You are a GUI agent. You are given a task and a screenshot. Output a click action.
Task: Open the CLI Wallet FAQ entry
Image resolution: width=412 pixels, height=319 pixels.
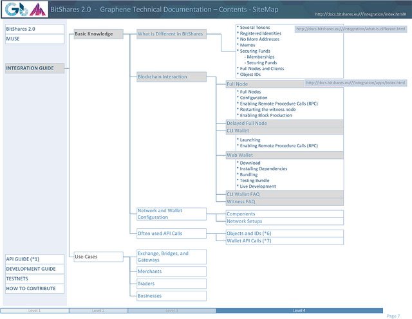tap(285, 194)
